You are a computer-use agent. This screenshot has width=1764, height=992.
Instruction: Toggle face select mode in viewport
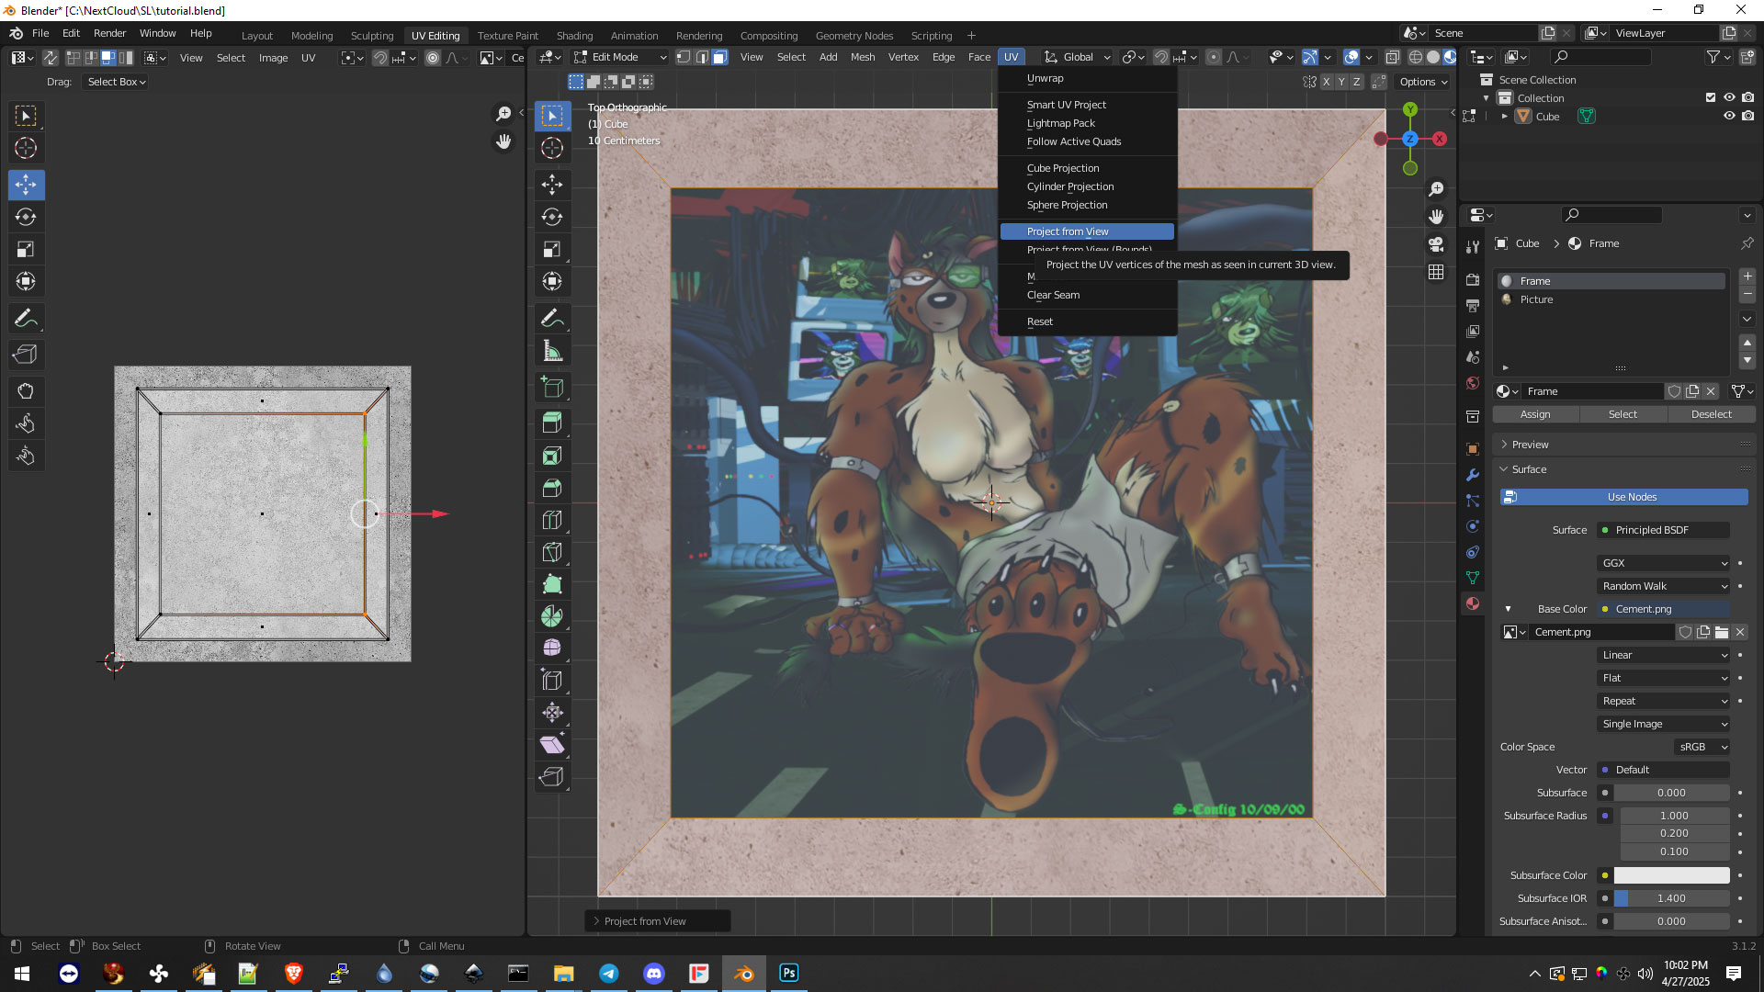(x=719, y=57)
